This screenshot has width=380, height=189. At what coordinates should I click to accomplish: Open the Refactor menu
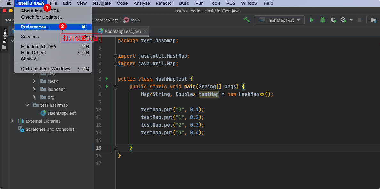[x=164, y=3]
